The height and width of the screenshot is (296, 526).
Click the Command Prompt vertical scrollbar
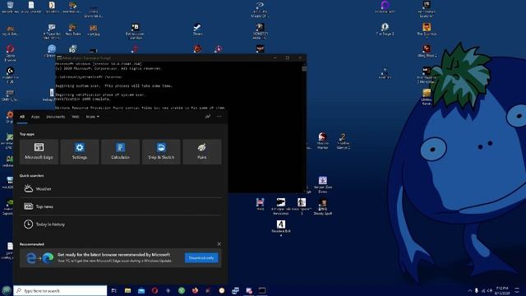coord(304,127)
